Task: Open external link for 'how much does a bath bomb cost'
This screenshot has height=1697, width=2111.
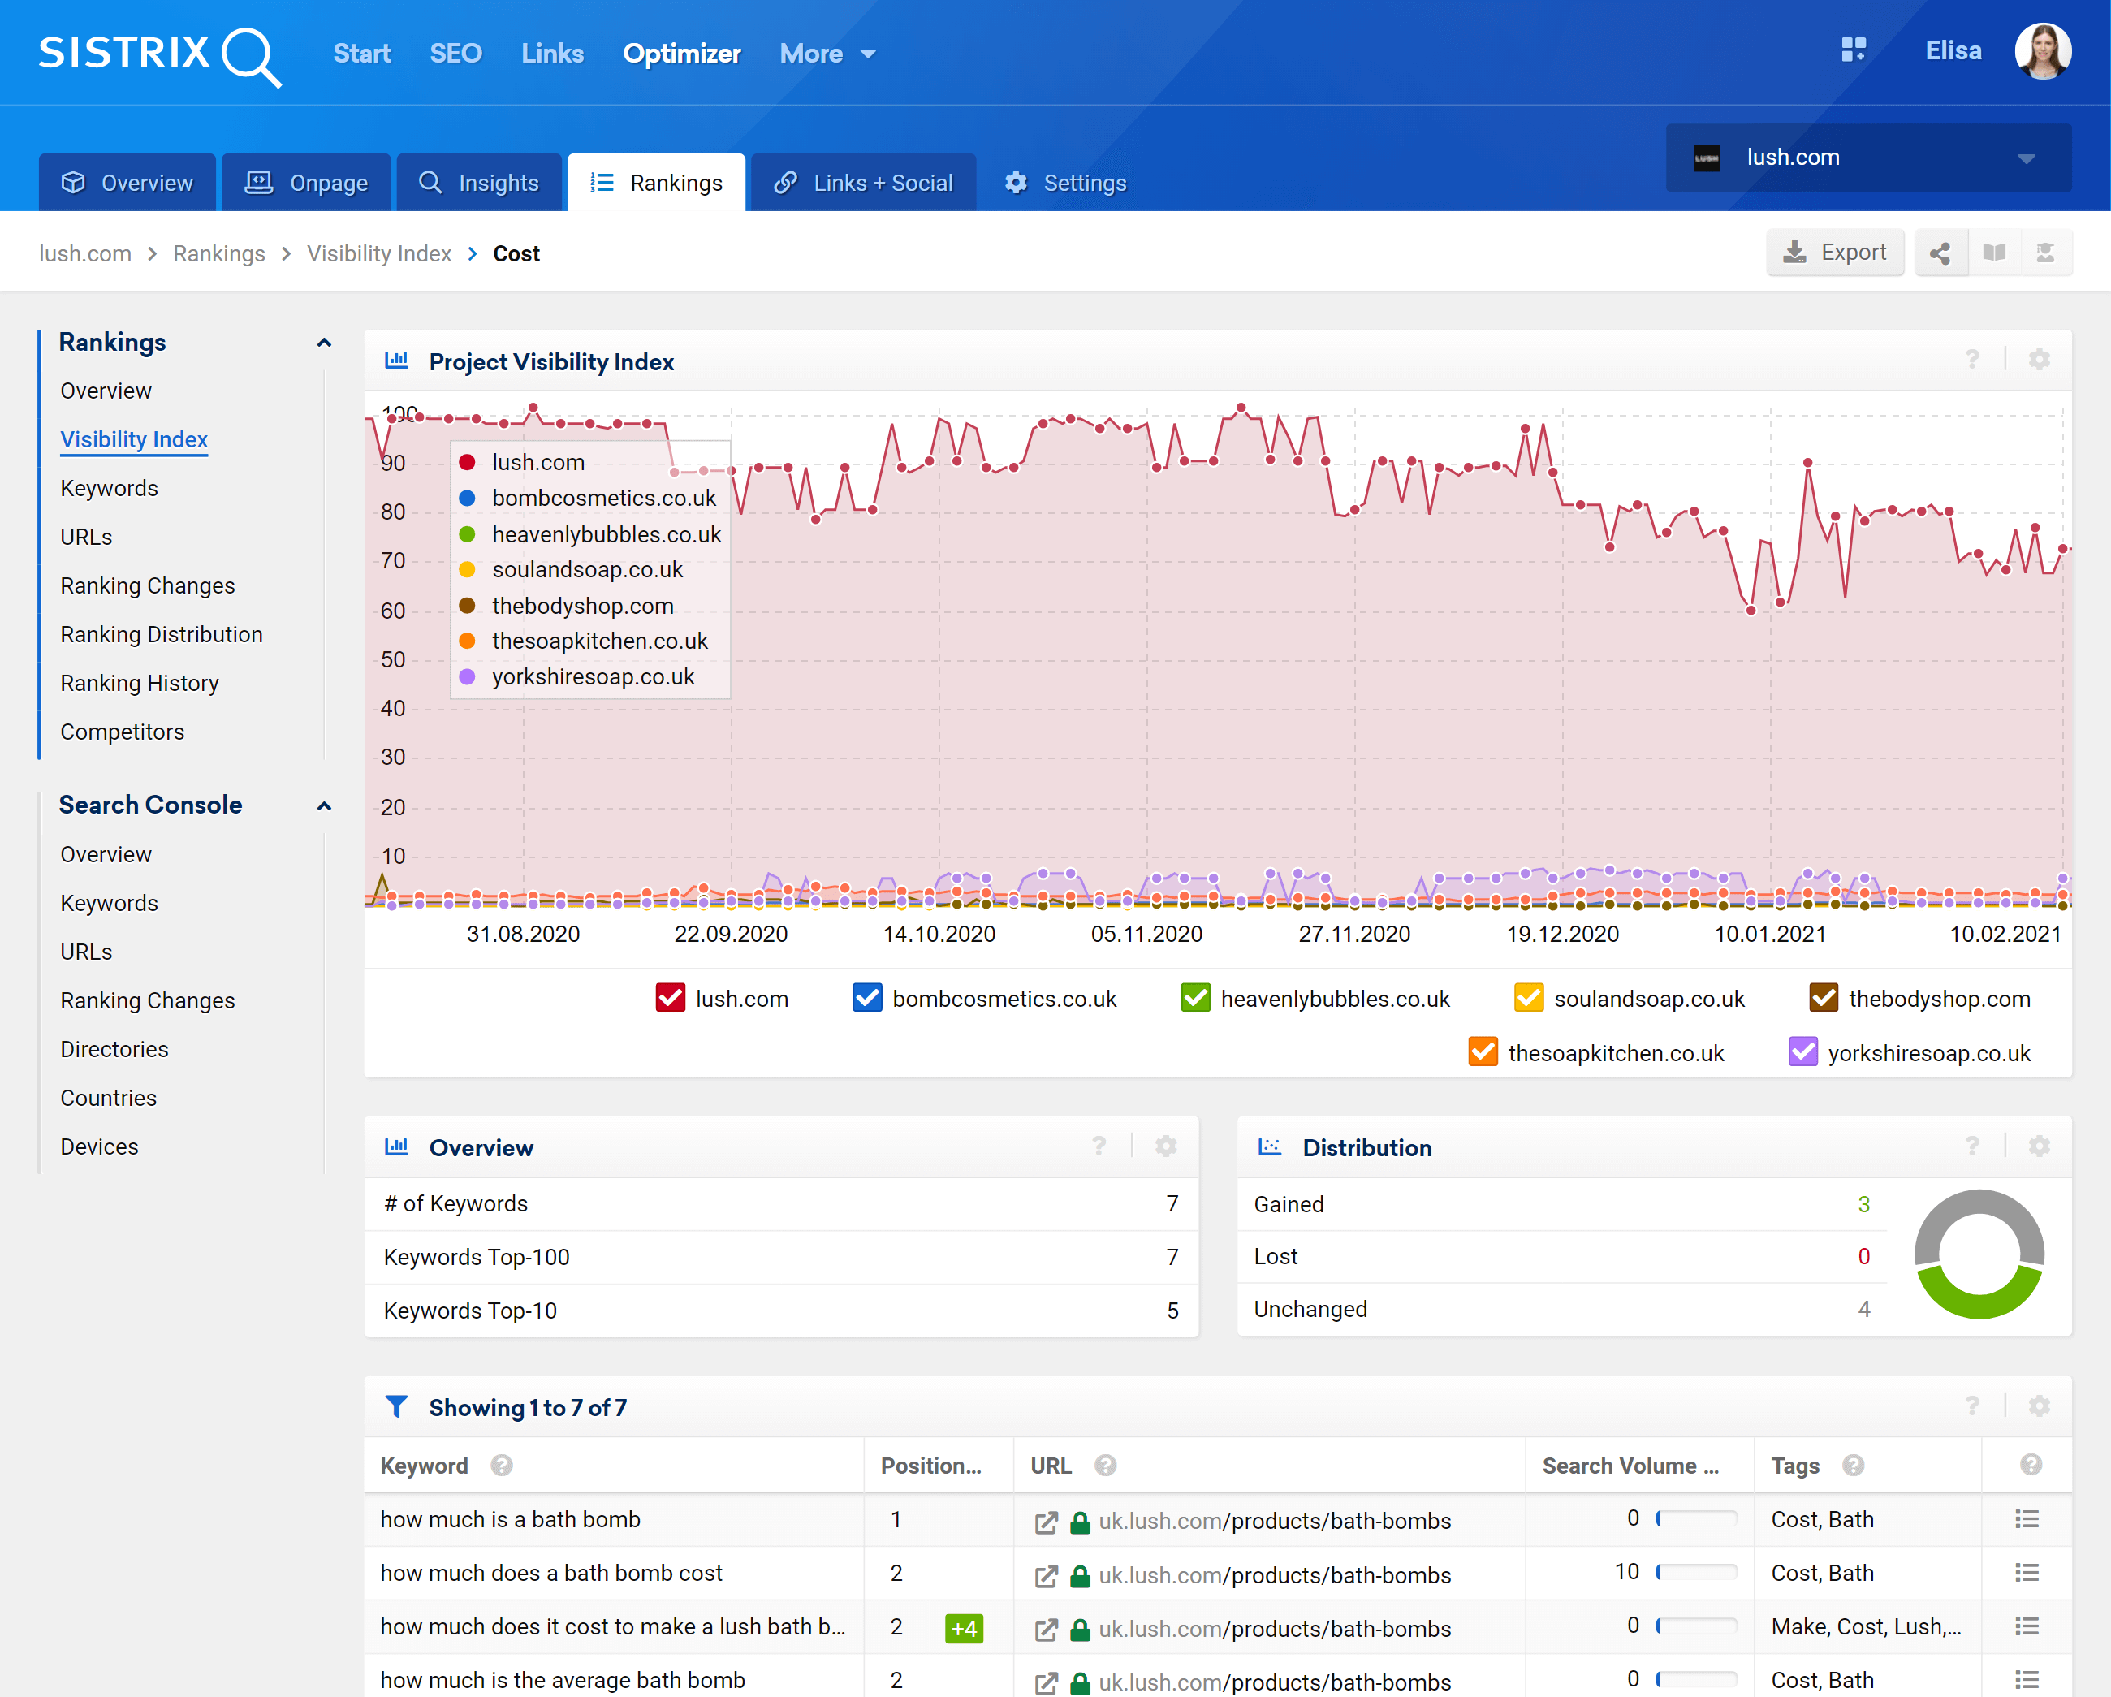Action: point(1046,1575)
